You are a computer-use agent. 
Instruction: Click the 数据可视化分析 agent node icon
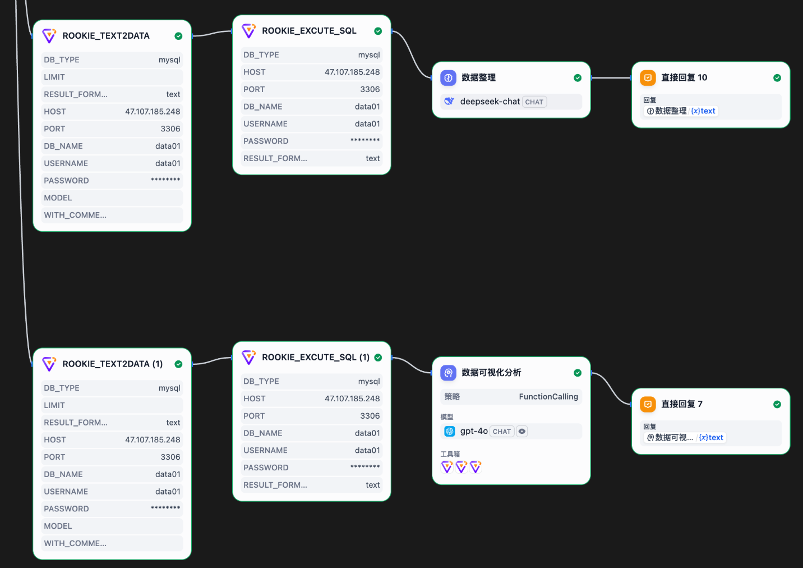pos(448,373)
